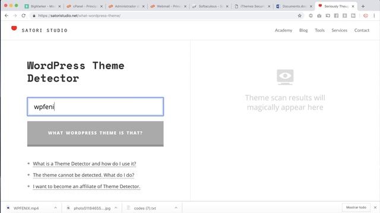Close the Webmail tab
Screen dimensions: 380x213
point(185,7)
